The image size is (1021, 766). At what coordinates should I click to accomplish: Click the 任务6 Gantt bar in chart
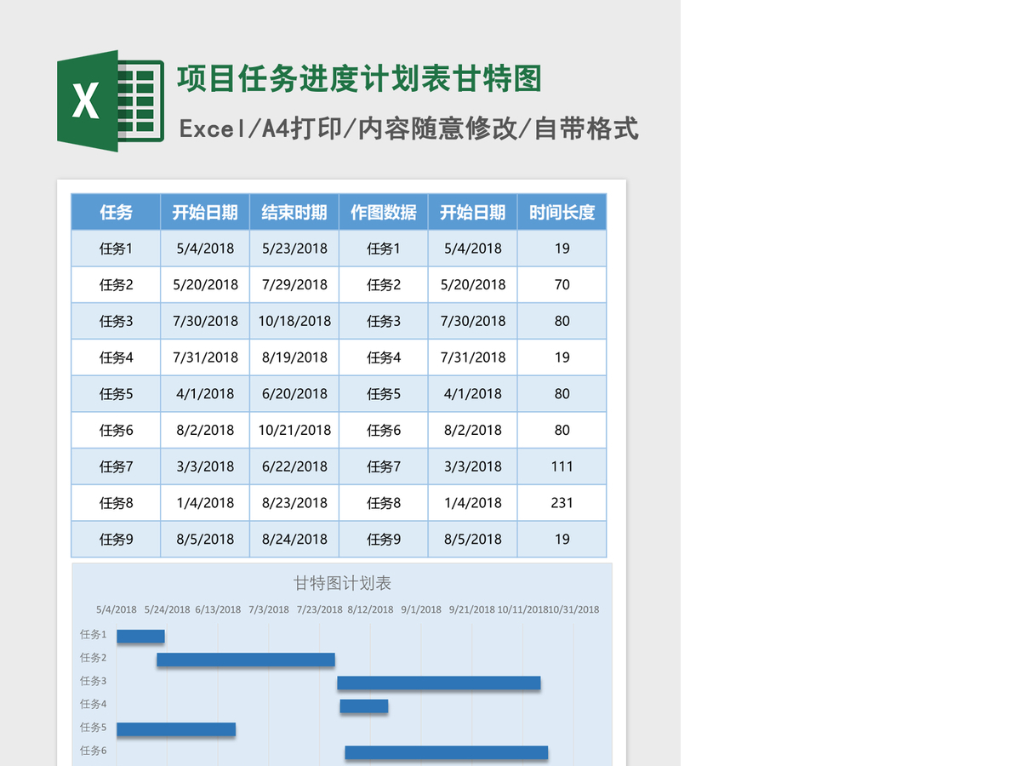[447, 752]
